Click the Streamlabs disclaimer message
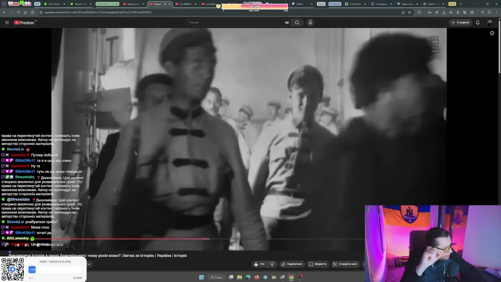Viewport: 501px width, 282px height. 42,186
